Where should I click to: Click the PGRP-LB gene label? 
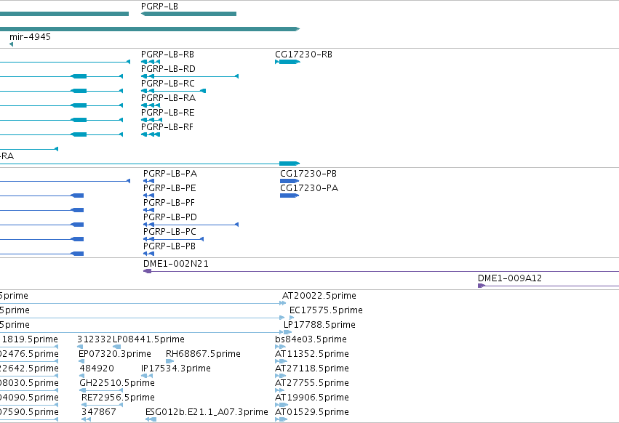click(159, 7)
